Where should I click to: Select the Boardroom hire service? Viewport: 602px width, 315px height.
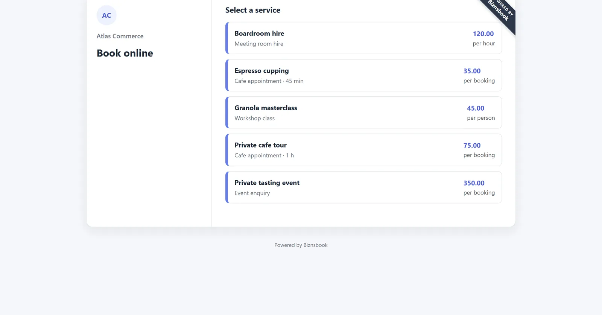click(363, 38)
